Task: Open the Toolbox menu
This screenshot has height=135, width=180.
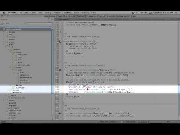Action: coord(67,13)
